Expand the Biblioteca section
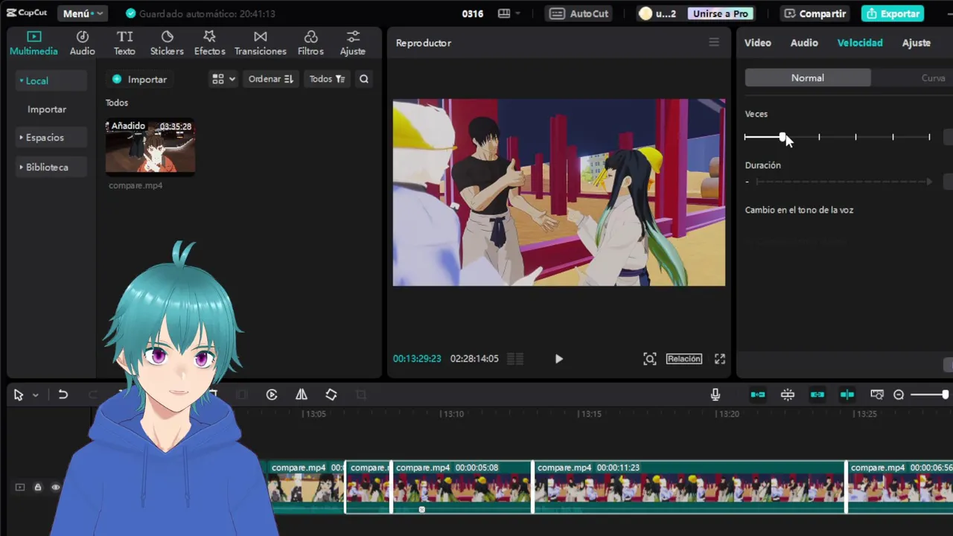Viewport: 953px width, 536px height. tap(51, 167)
